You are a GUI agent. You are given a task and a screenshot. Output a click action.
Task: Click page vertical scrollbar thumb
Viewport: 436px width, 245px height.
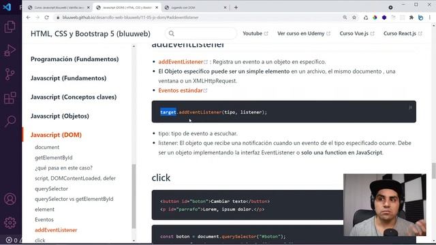click(x=433, y=171)
